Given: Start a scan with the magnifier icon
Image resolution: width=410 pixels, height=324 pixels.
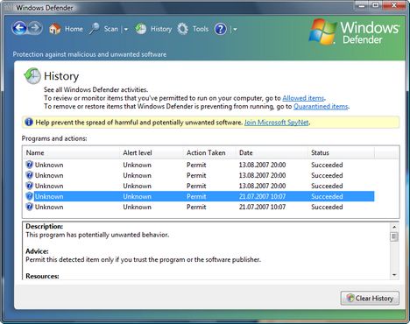Looking at the screenshot, I should 95,29.
